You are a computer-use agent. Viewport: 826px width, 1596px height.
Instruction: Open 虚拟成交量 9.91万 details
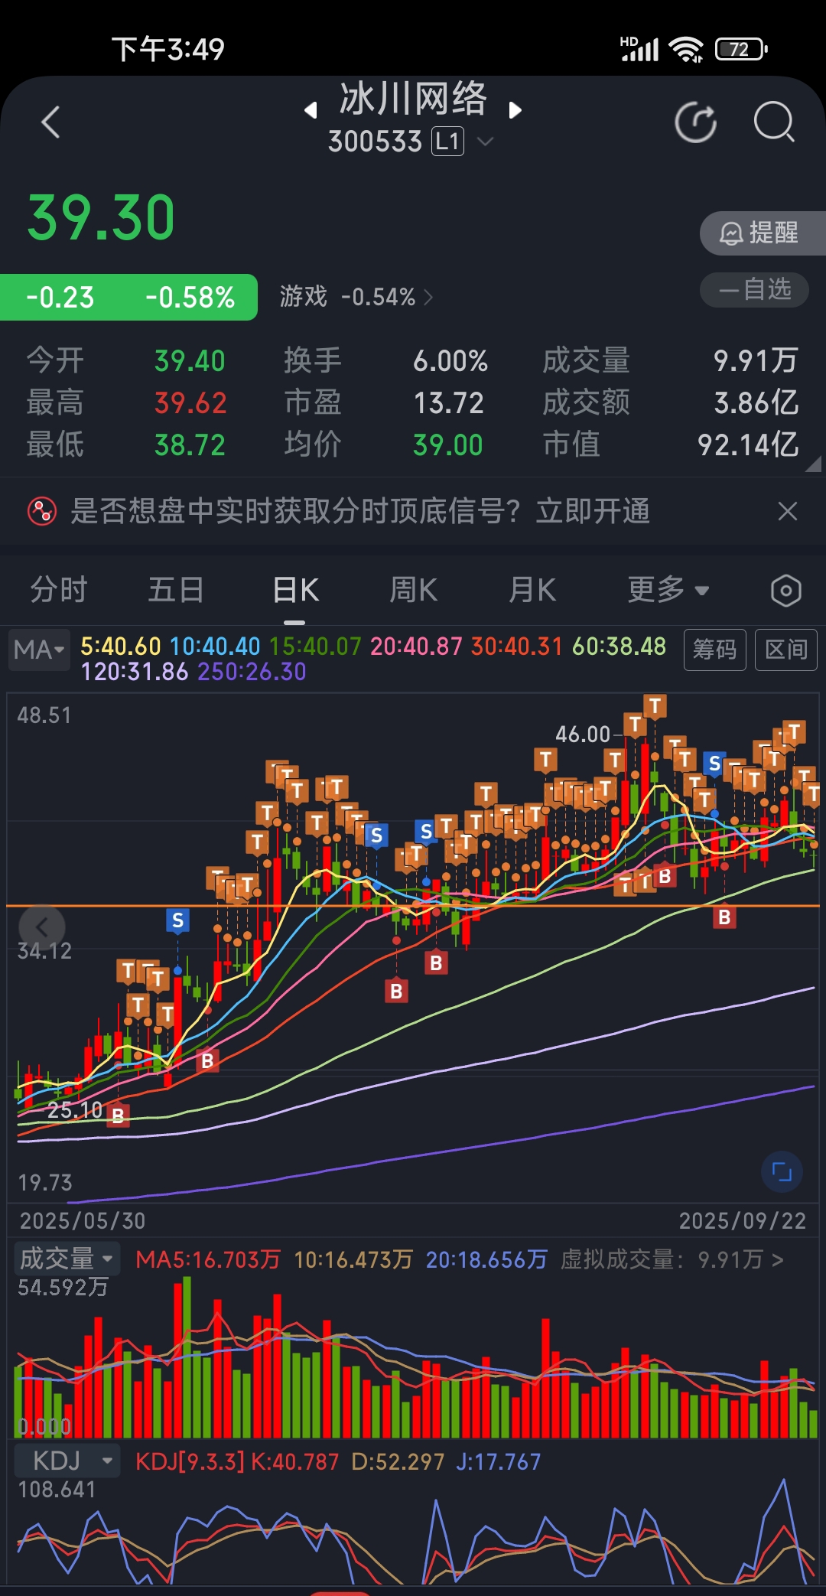[x=672, y=1259]
